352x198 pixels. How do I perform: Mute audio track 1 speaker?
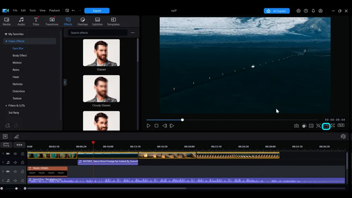pos(15,162)
